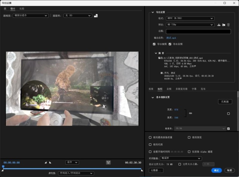Open the 预设 HD 720p dropdown

[190, 25]
